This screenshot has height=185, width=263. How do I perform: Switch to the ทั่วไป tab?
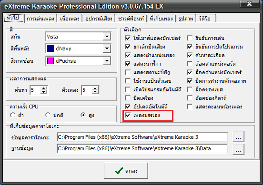tap(14, 18)
